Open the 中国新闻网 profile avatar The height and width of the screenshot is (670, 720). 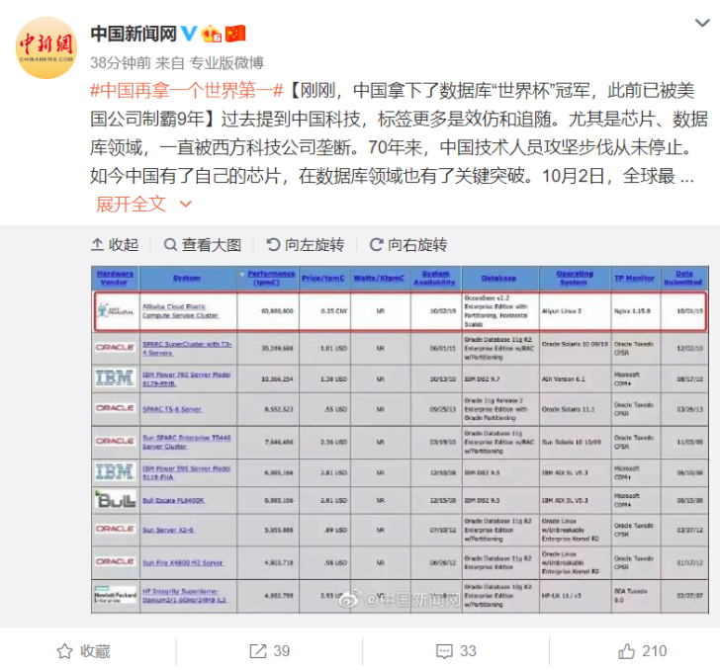click(46, 47)
